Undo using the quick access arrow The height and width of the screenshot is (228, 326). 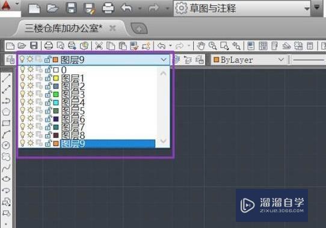tap(127, 8)
